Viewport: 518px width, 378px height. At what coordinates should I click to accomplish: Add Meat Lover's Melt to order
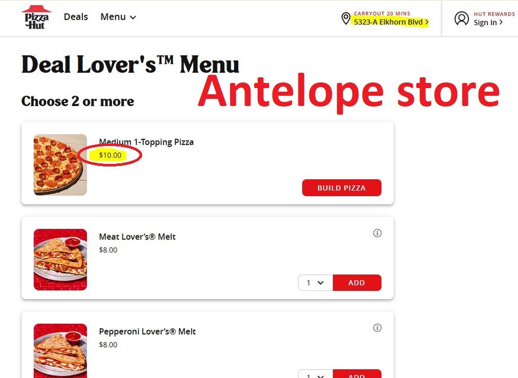357,283
